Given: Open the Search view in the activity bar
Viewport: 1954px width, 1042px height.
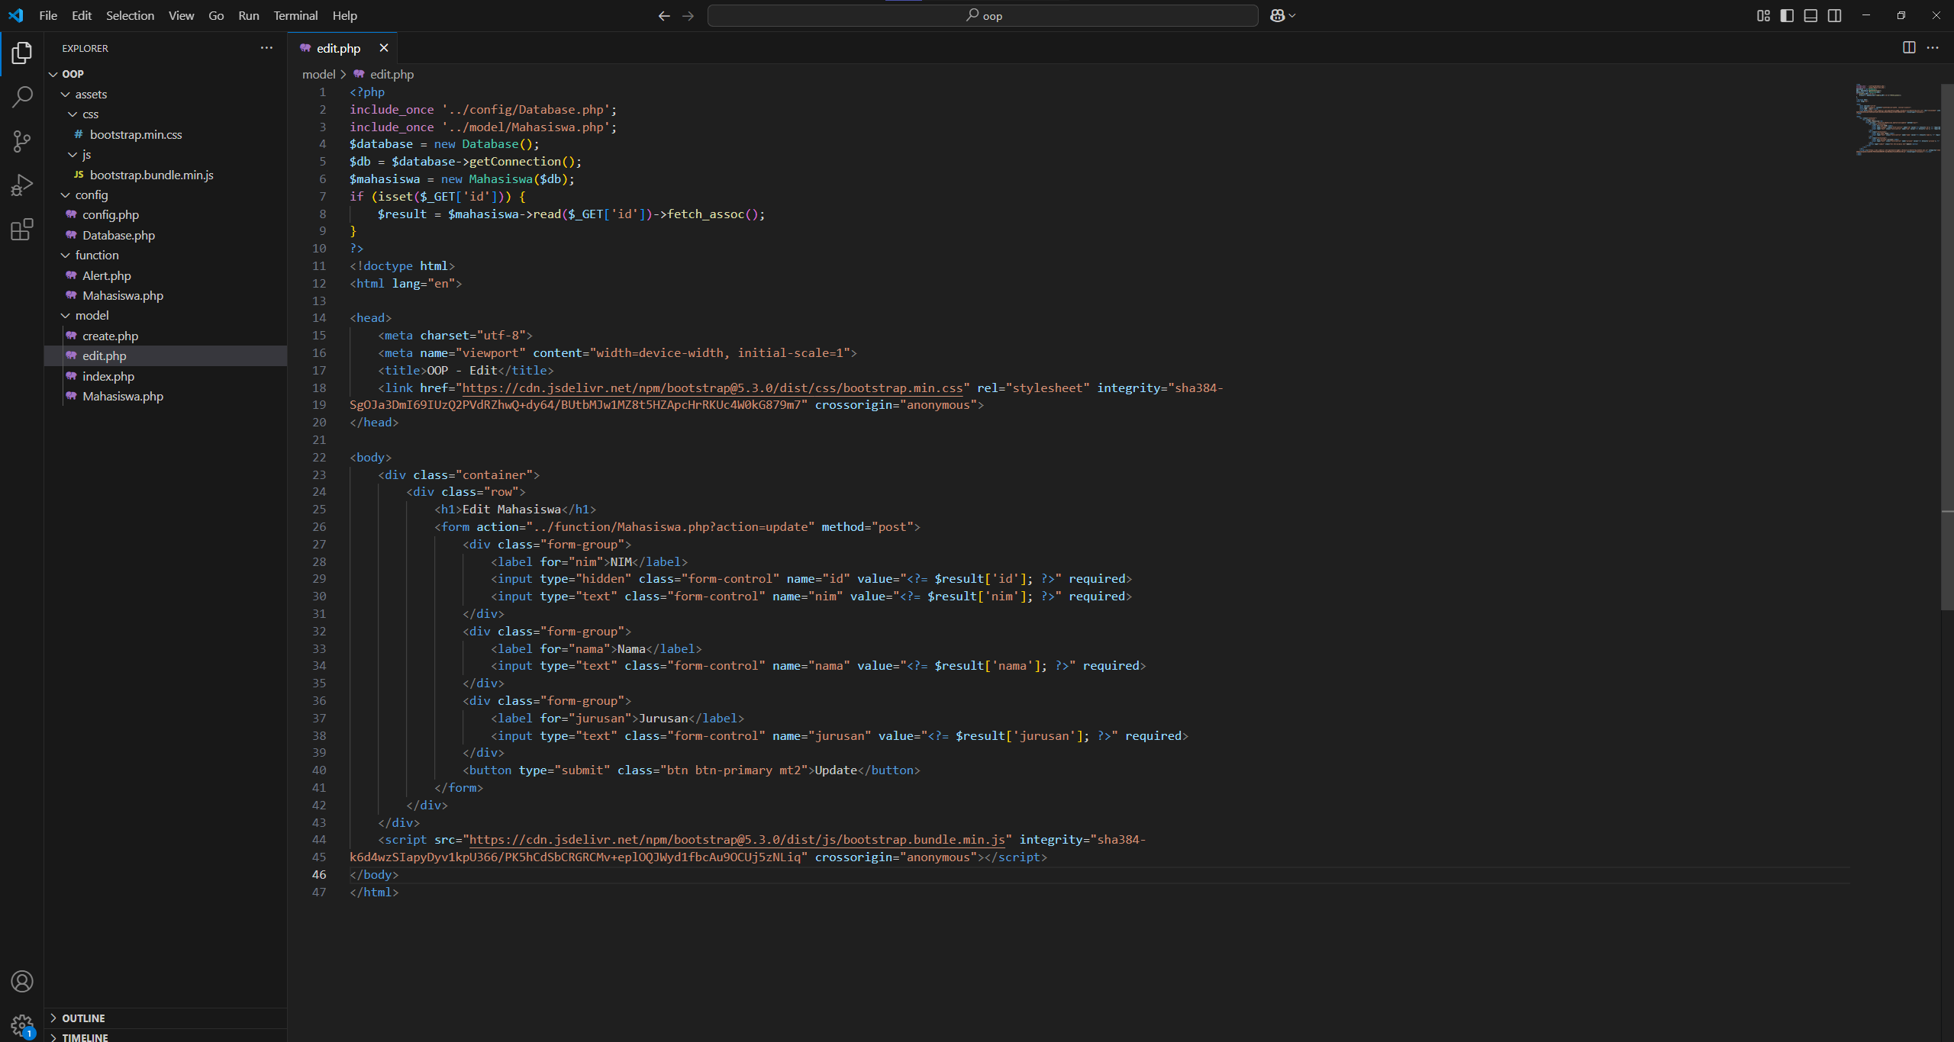Looking at the screenshot, I should (x=22, y=97).
